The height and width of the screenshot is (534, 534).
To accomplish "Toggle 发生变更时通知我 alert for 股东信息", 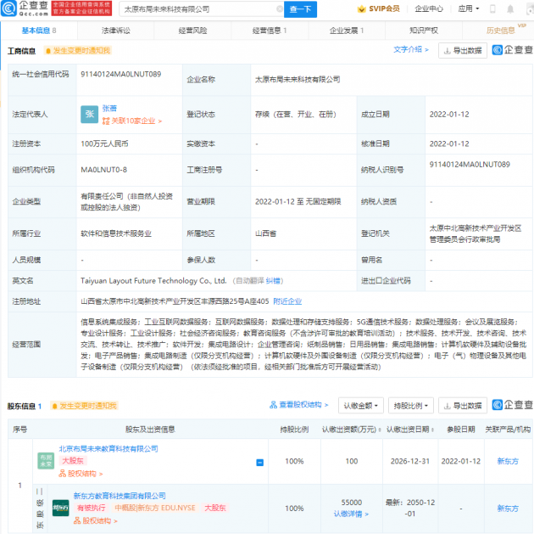I will 84,406.
